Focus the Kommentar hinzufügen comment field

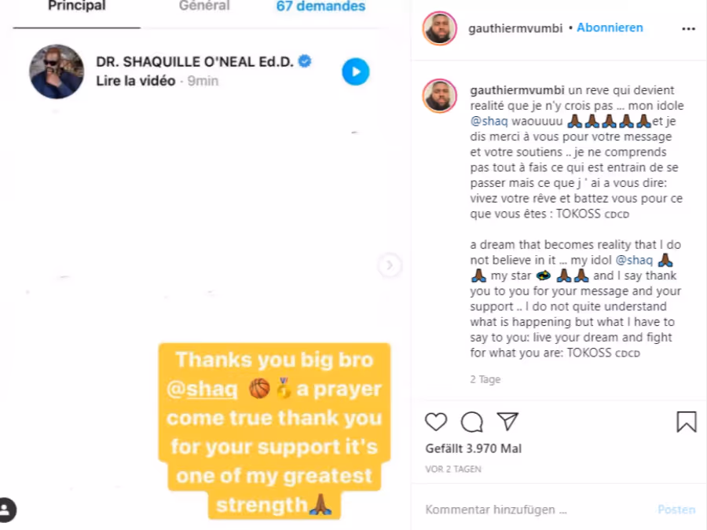point(537,510)
